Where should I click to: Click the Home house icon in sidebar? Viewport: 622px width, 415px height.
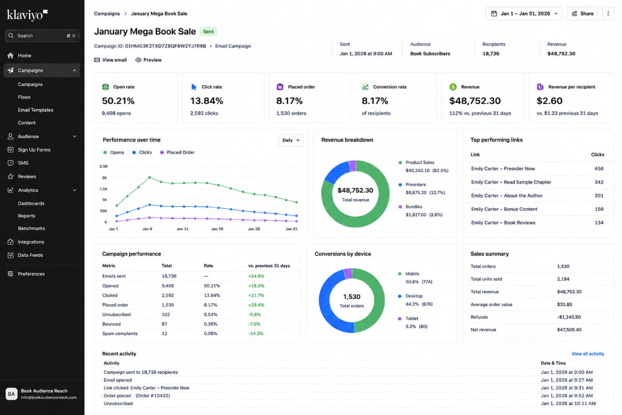(x=10, y=55)
